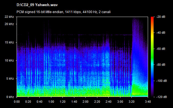173x108 pixels.
Task: Select the PCM signed 16-bit format info line
Action: click(63, 12)
